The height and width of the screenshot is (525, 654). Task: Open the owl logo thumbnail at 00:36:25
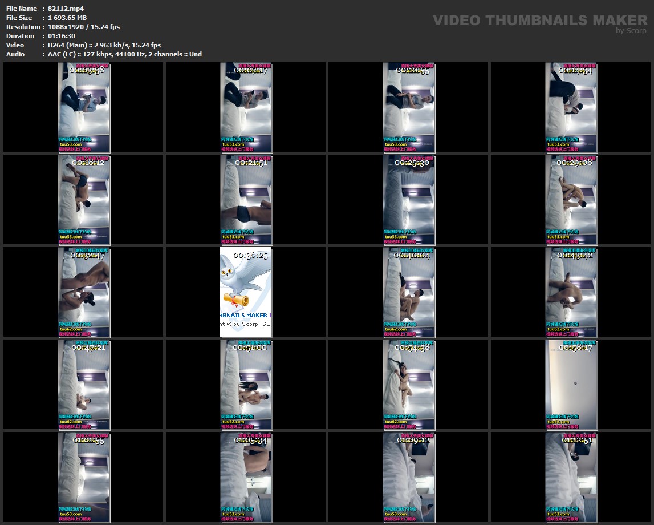click(x=246, y=292)
